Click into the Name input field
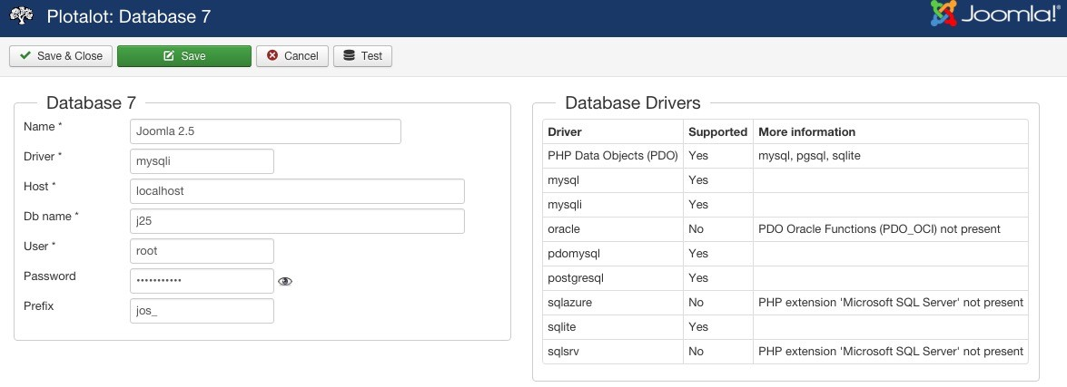 click(265, 131)
